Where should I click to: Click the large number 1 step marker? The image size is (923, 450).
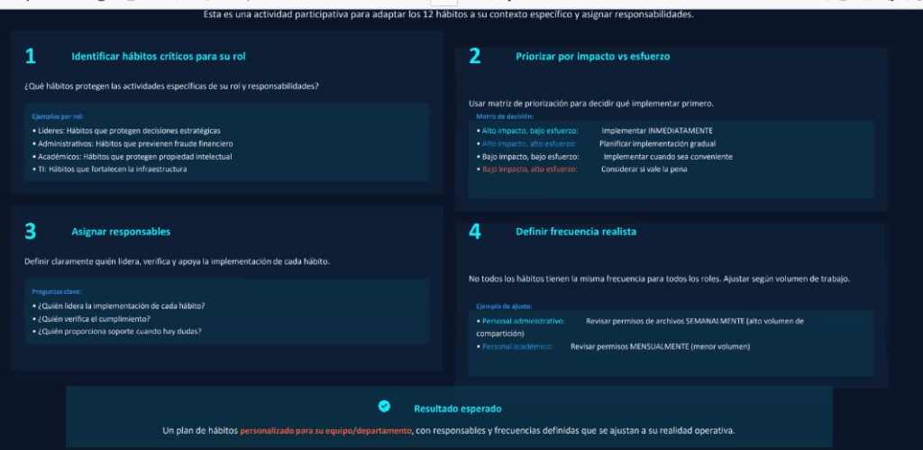(31, 57)
